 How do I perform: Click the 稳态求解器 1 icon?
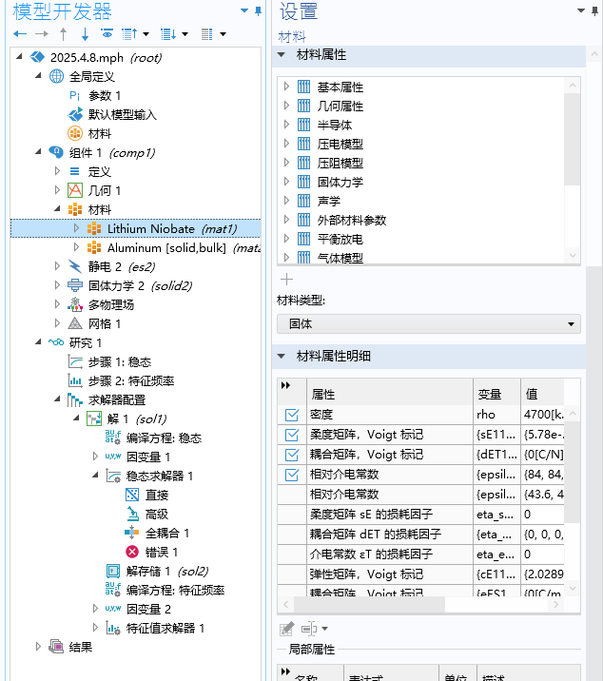click(x=113, y=476)
